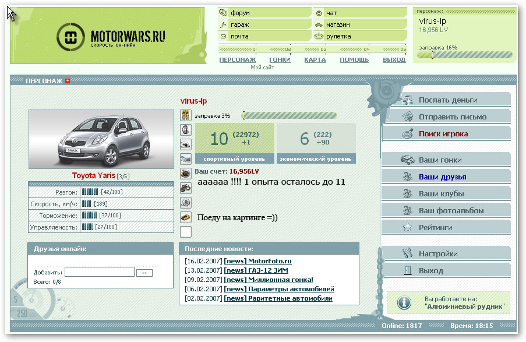Click the star icon for Рейтинги
Viewport: 526px width, 342px height.
click(408, 227)
